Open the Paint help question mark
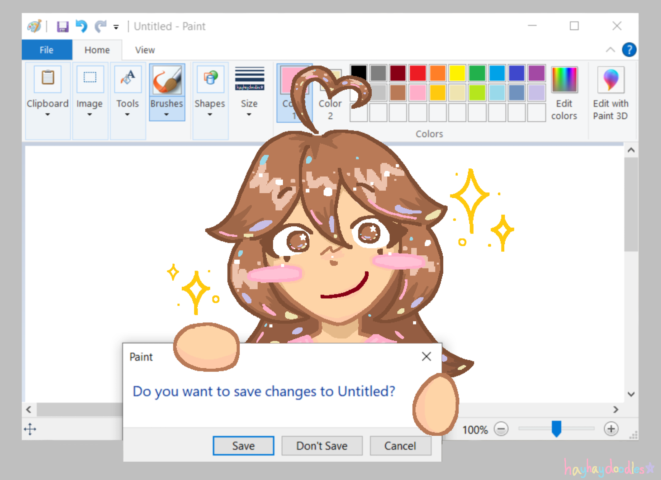Viewport: 661px width, 480px height. [x=629, y=50]
